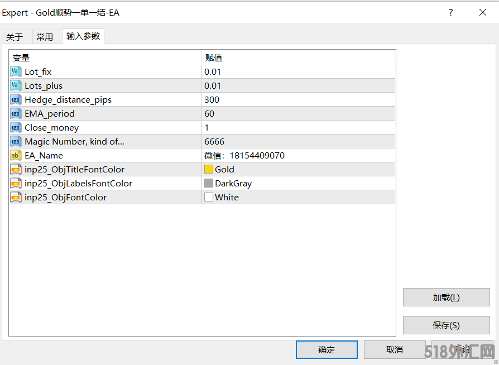Click the EMA_period integer icon

tap(16, 113)
